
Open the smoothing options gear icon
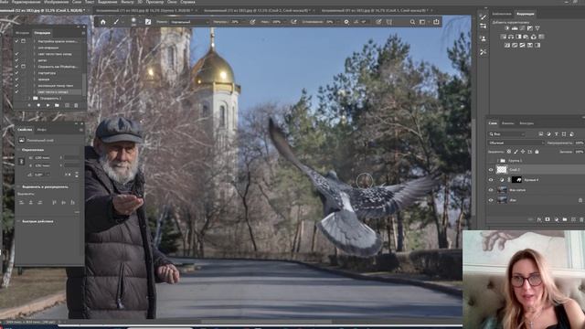tap(346, 22)
